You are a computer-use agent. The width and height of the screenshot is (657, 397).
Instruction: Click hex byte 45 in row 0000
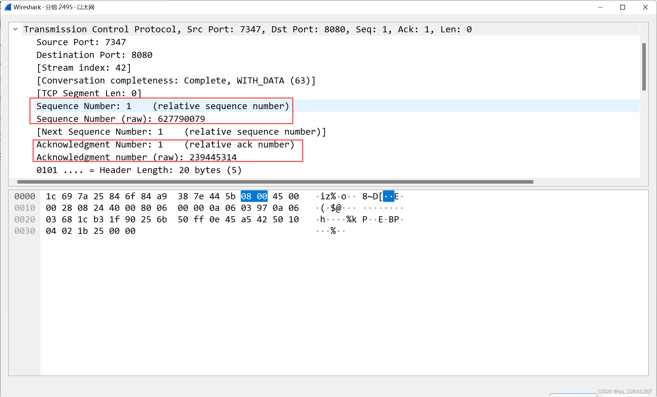tap(278, 196)
